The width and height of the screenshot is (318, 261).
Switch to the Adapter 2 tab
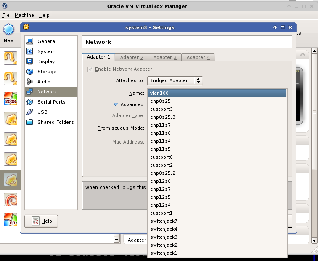click(x=132, y=57)
